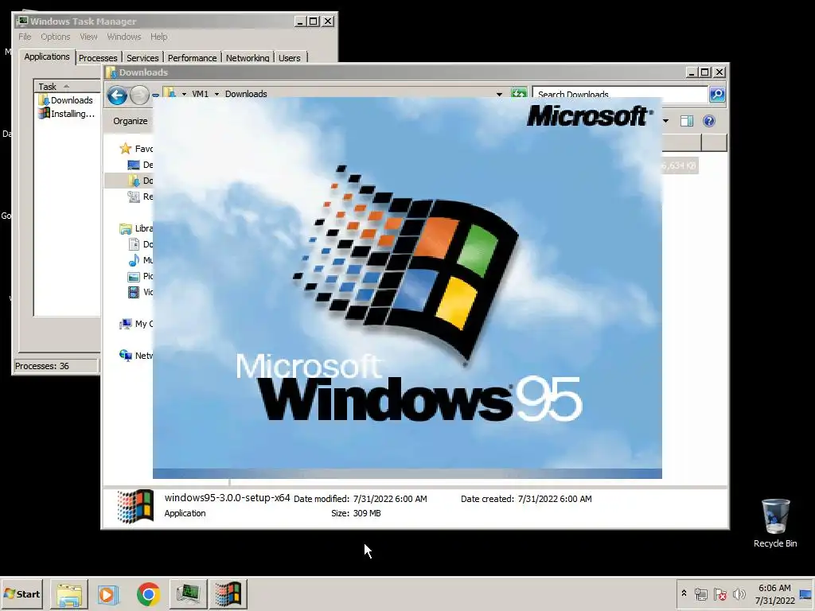This screenshot has width=815, height=611.
Task: Click the search magnifier icon
Action: pyautogui.click(x=717, y=94)
